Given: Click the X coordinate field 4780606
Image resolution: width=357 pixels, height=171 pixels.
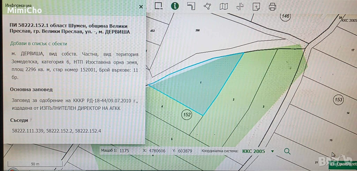Looking at the screenshot, I should click(157, 151).
